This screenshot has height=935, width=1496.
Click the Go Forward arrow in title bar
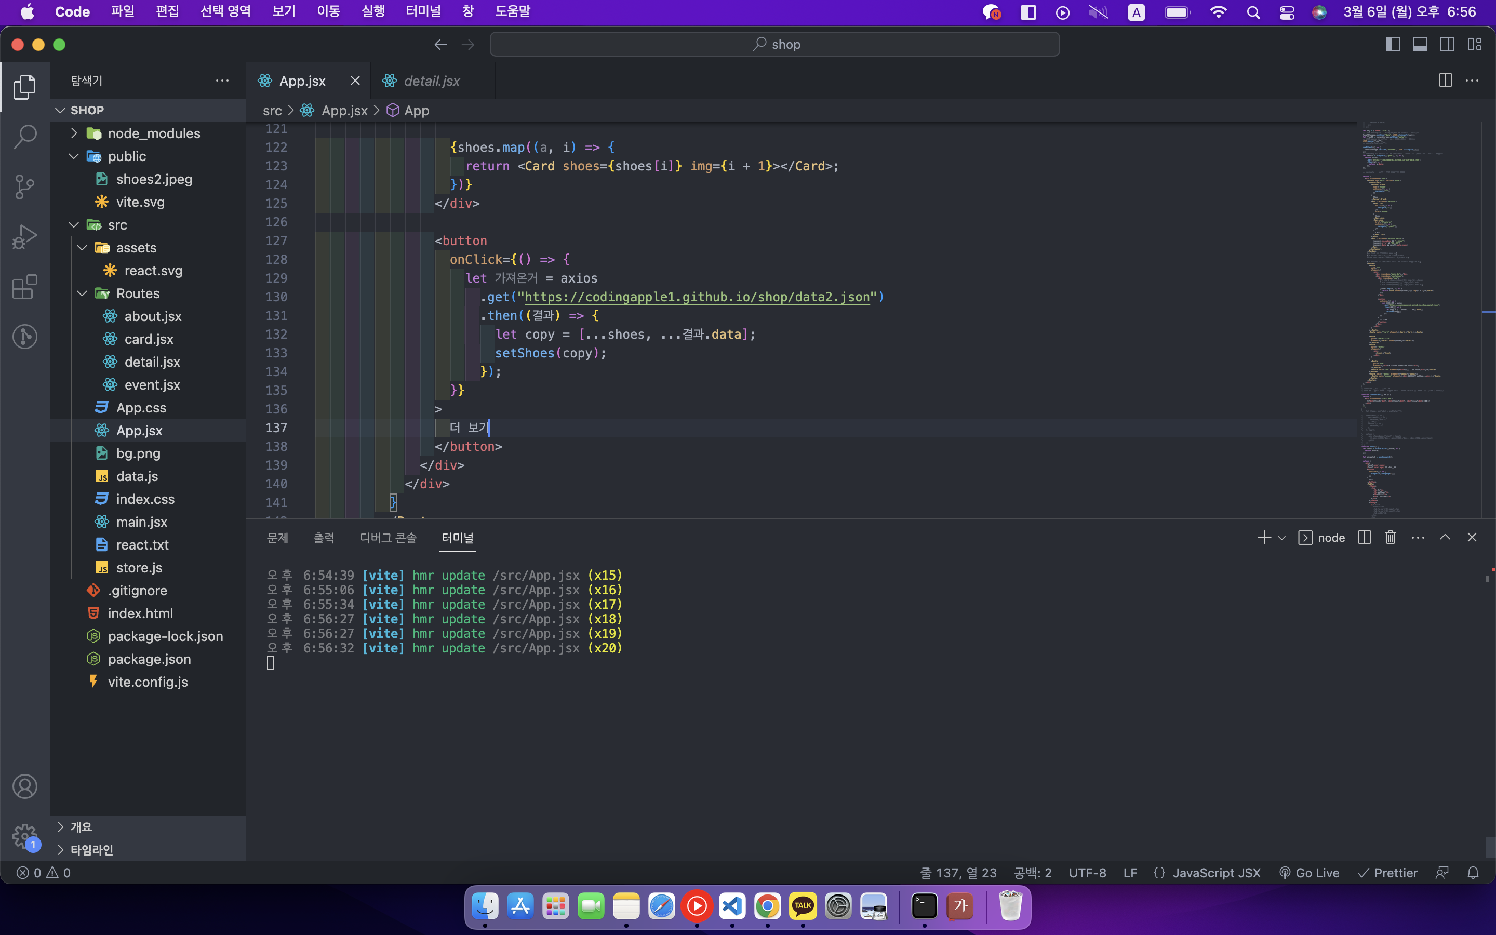coord(468,45)
